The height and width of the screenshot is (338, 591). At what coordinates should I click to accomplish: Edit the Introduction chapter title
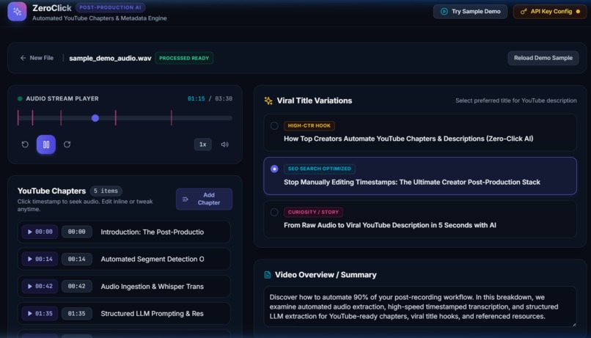(x=153, y=232)
